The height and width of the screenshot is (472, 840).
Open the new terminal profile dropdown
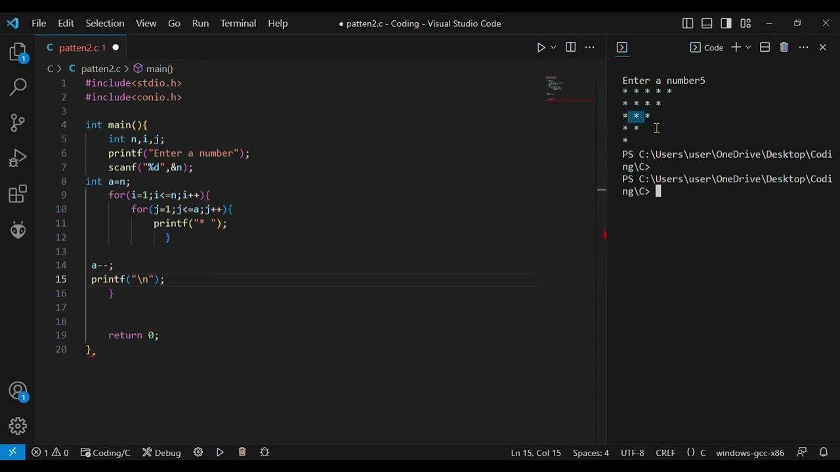pos(748,47)
